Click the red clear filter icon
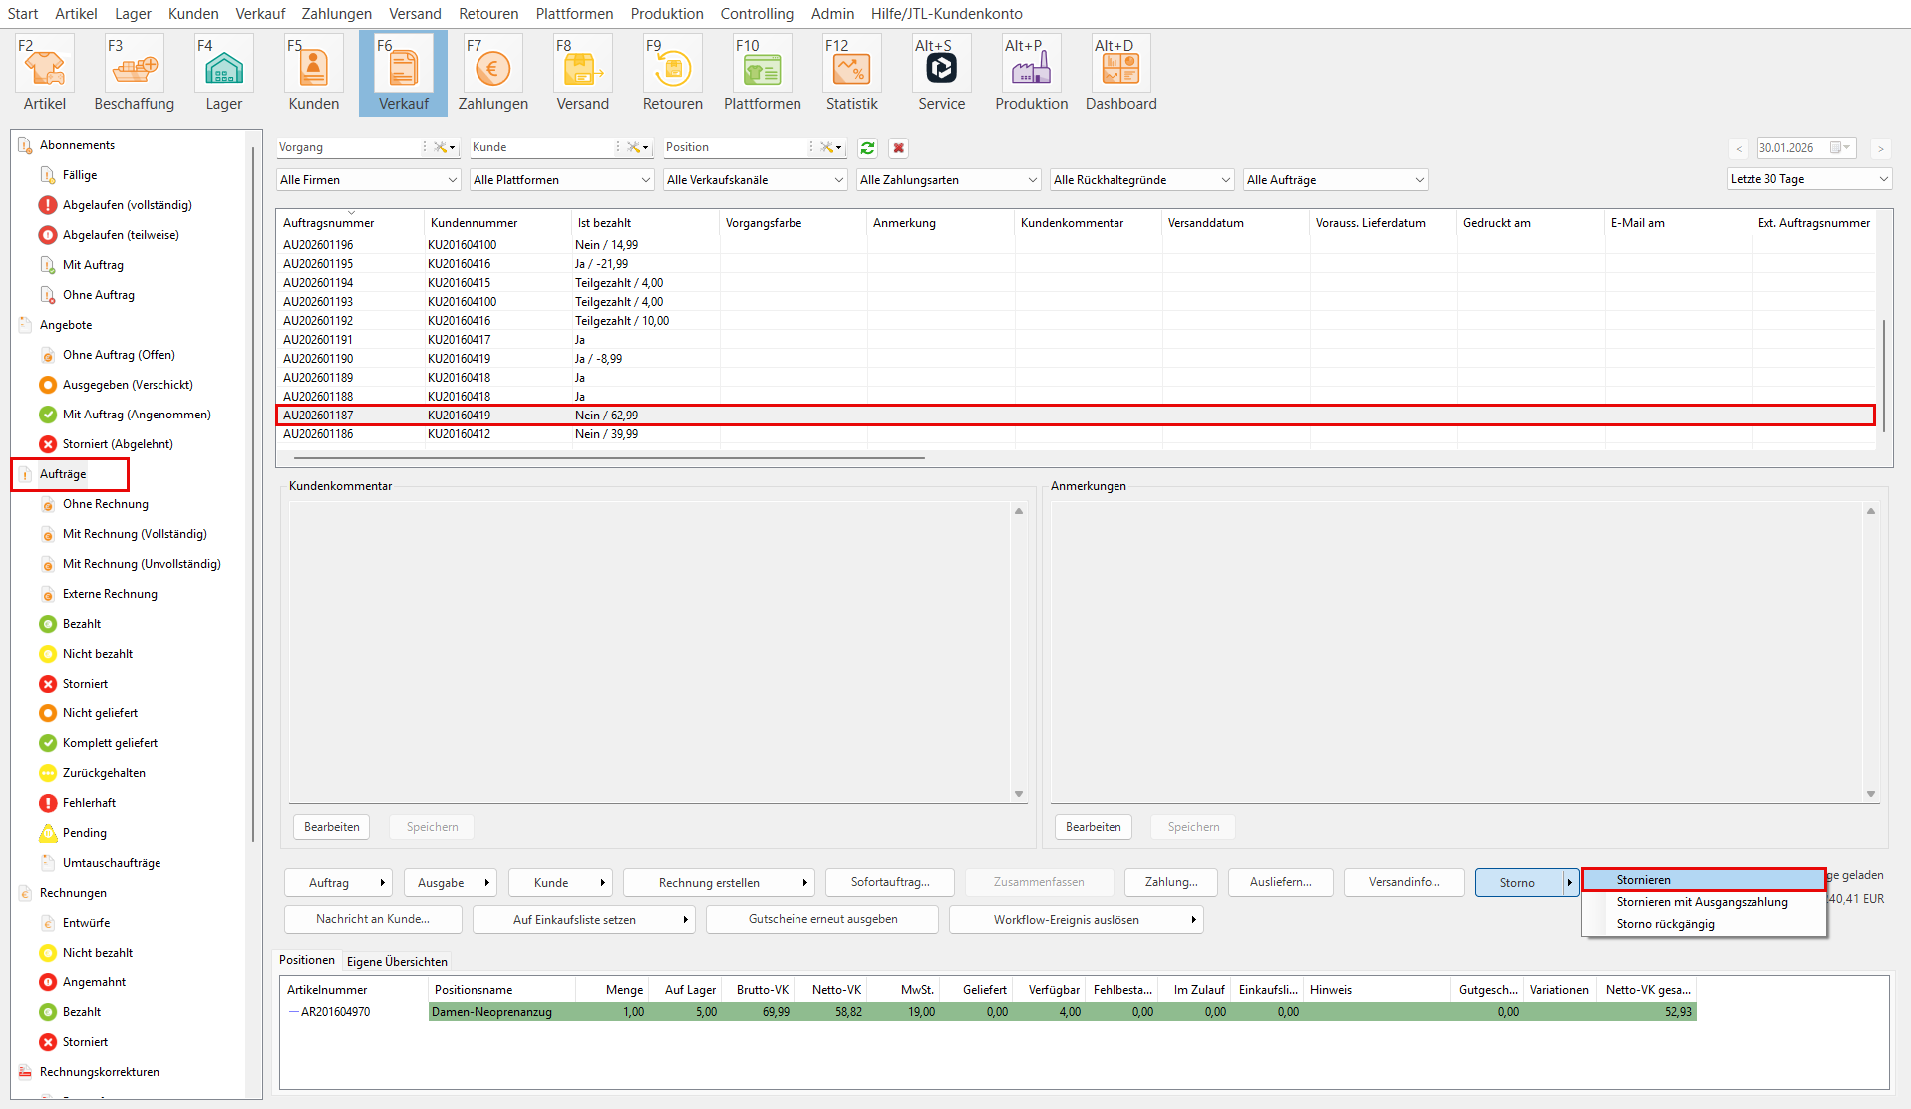This screenshot has height=1109, width=1911. (898, 148)
